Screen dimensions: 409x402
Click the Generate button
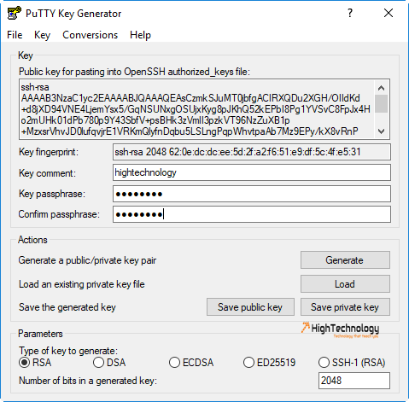345,260
